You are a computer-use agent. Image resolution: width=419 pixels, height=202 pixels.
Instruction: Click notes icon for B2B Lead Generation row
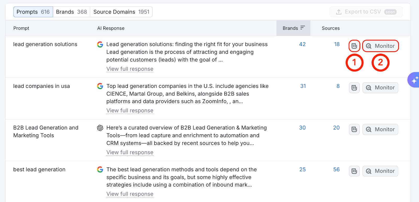[354, 130]
